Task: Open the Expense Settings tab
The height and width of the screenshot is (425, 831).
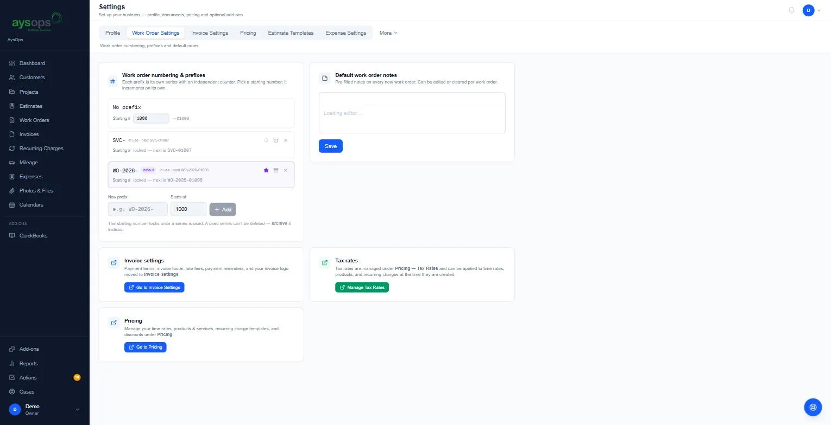Action: (346, 33)
